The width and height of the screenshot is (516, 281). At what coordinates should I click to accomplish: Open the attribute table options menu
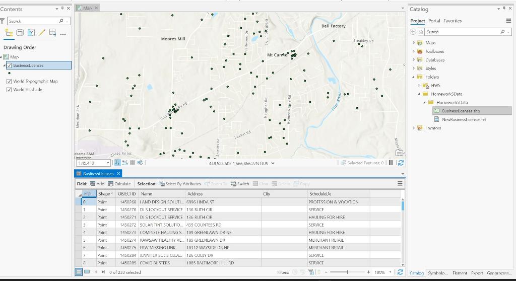point(400,184)
